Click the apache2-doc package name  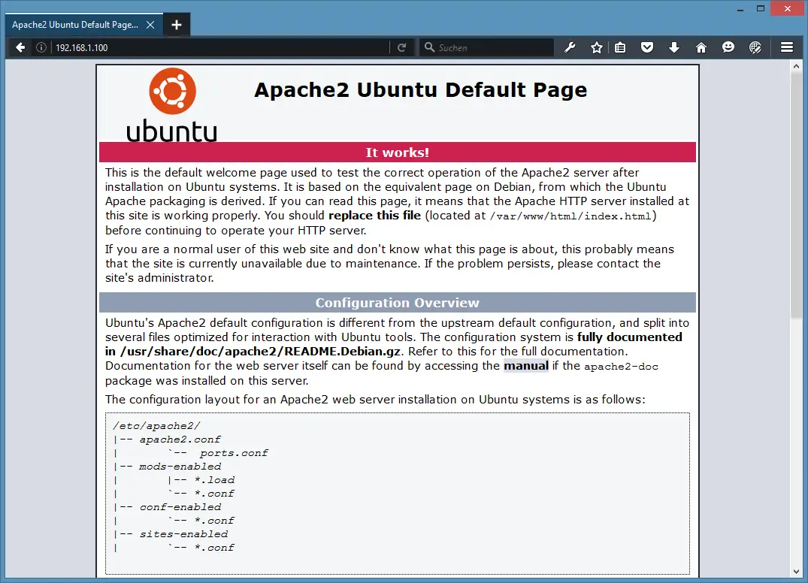click(x=621, y=367)
